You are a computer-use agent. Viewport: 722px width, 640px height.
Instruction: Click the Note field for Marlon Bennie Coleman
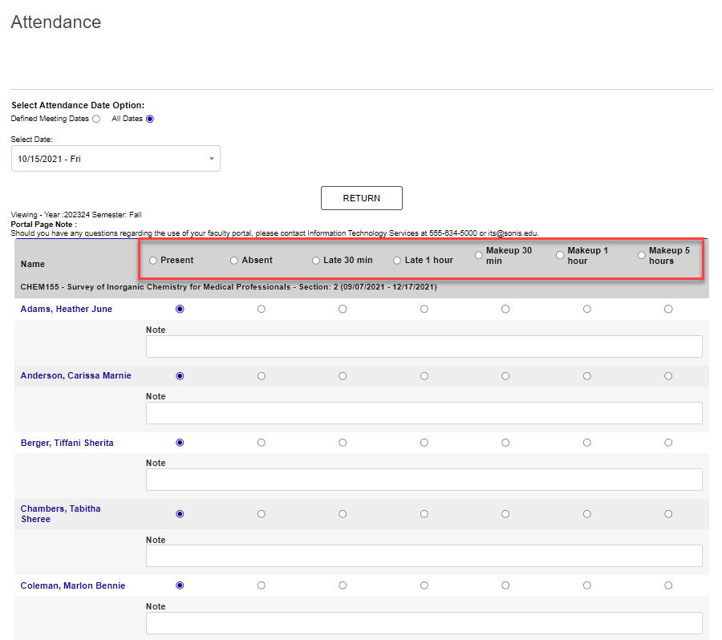click(x=424, y=623)
